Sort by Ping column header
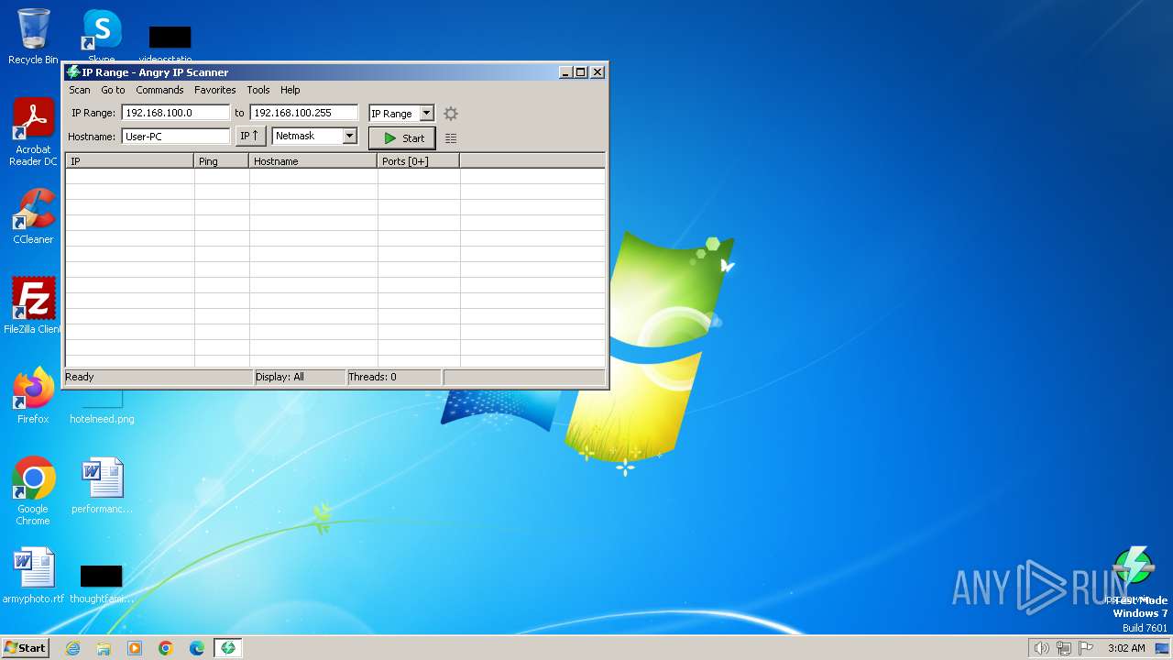This screenshot has height=660, width=1173. tap(222, 161)
